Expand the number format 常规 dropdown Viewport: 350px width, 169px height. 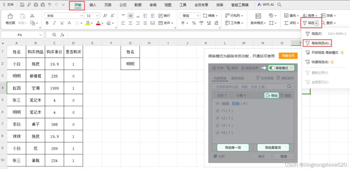point(198,16)
